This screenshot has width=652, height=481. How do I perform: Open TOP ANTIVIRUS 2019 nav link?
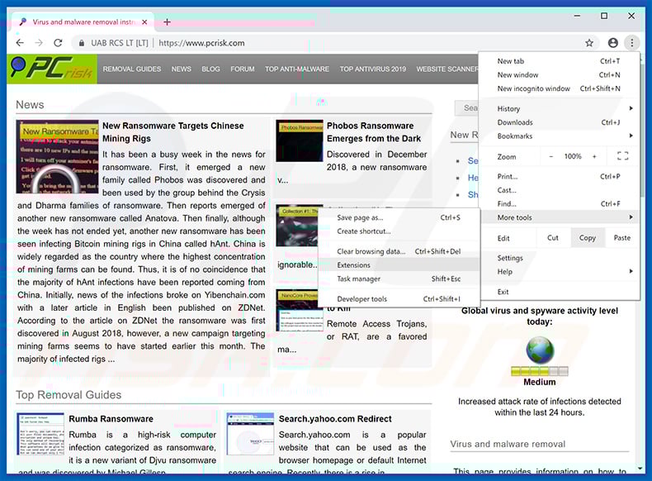372,69
